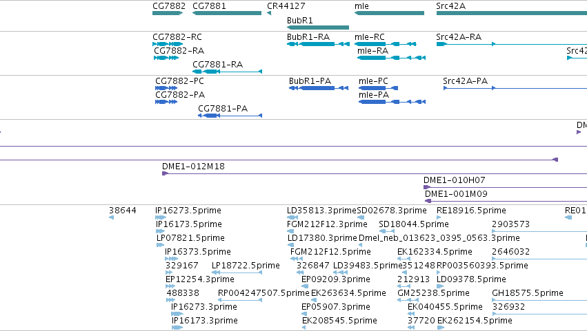The image size is (587, 331).
Task: Click Dmel_neb_013623_0395_0563.3prime EST
Action: [361, 245]
